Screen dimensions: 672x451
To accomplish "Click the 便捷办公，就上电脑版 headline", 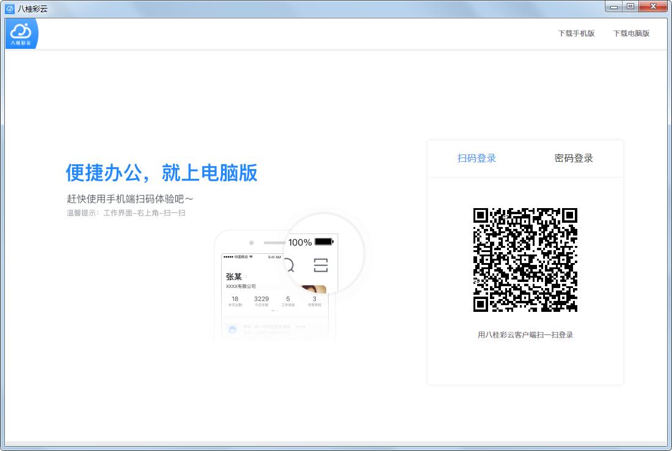I will click(x=160, y=174).
